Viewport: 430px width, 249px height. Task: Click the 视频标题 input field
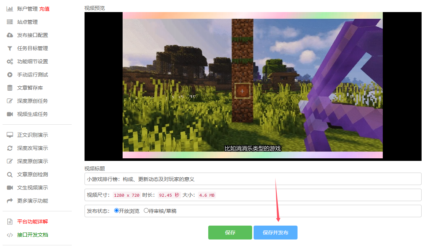coord(253,179)
